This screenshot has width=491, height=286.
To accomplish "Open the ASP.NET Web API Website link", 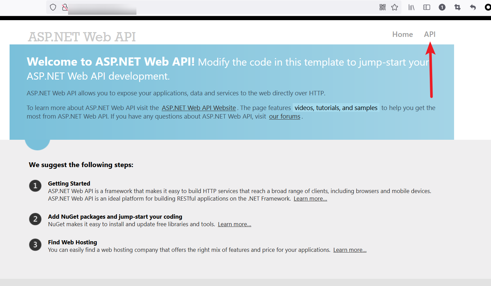I will pos(199,108).
